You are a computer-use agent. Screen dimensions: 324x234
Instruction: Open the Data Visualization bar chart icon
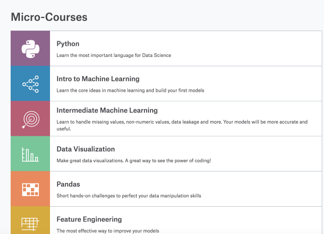click(30, 154)
